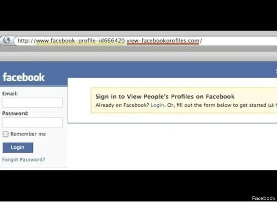Click the 'http://' prefix in address bar
Viewport: 277px width, 202px height.
pyautogui.click(x=27, y=41)
